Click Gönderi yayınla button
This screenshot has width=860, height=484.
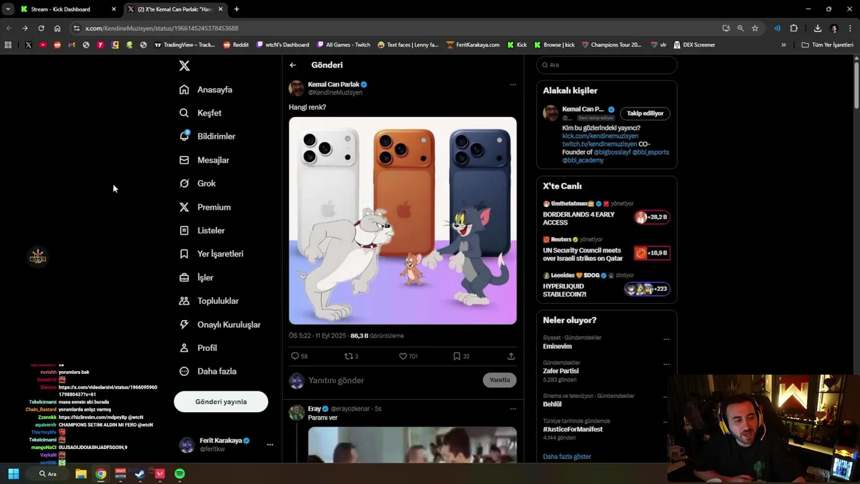[221, 402]
